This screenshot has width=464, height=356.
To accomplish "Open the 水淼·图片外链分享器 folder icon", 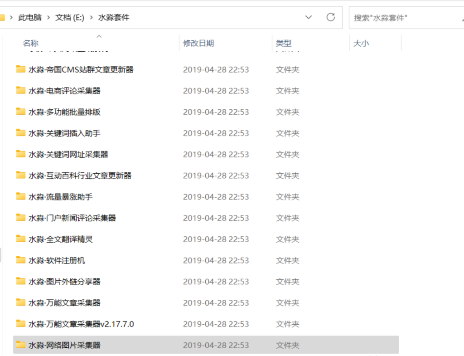I will pyautogui.click(x=21, y=281).
